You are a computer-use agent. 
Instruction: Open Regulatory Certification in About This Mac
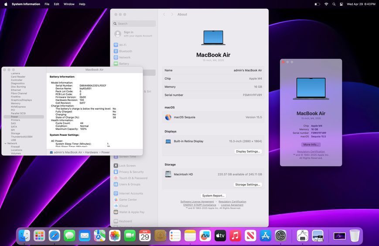click(x=311, y=152)
